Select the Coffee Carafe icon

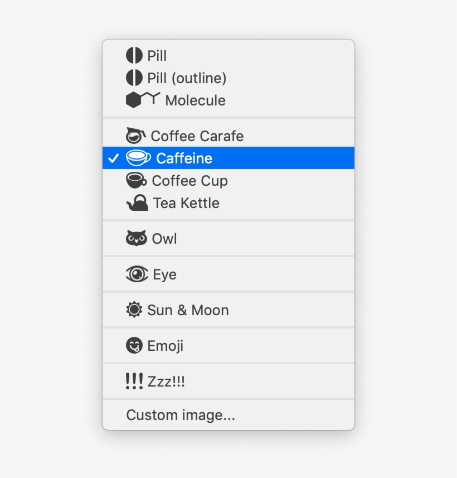(x=137, y=136)
